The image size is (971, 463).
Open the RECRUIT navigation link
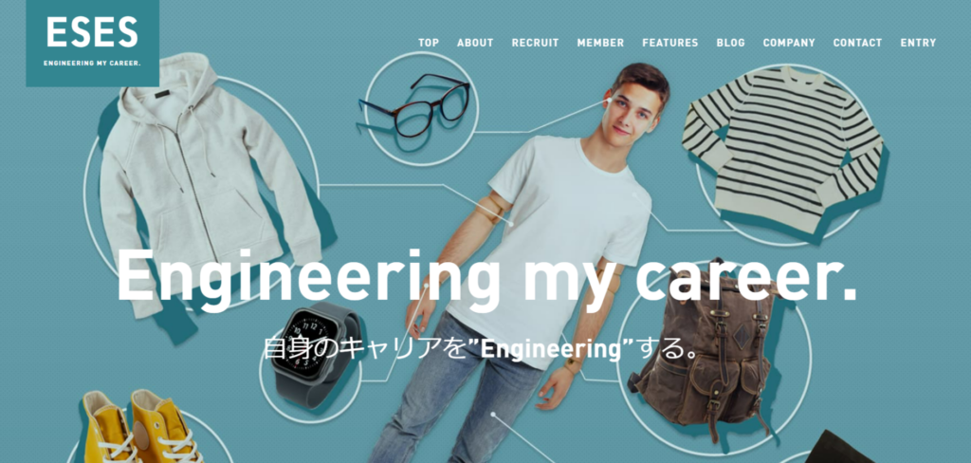535,43
